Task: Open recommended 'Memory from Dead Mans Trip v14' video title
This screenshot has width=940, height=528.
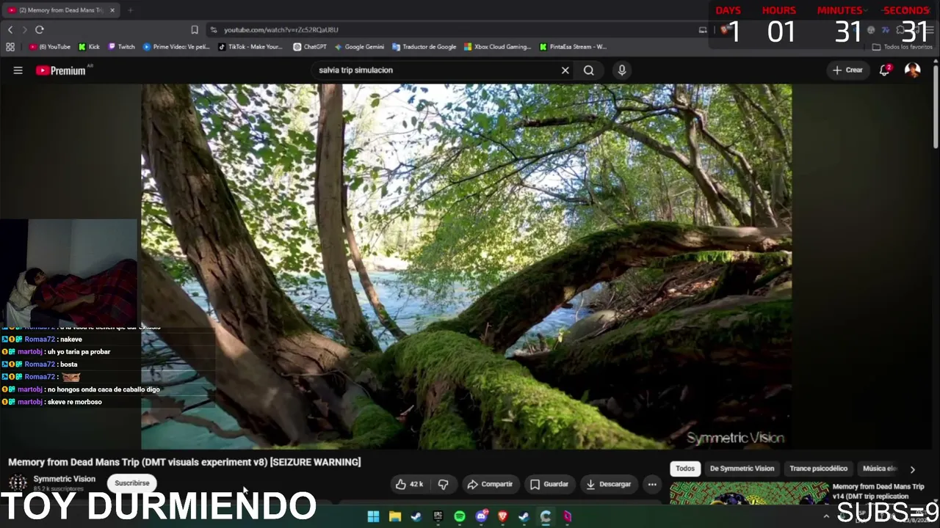Action: (878, 491)
